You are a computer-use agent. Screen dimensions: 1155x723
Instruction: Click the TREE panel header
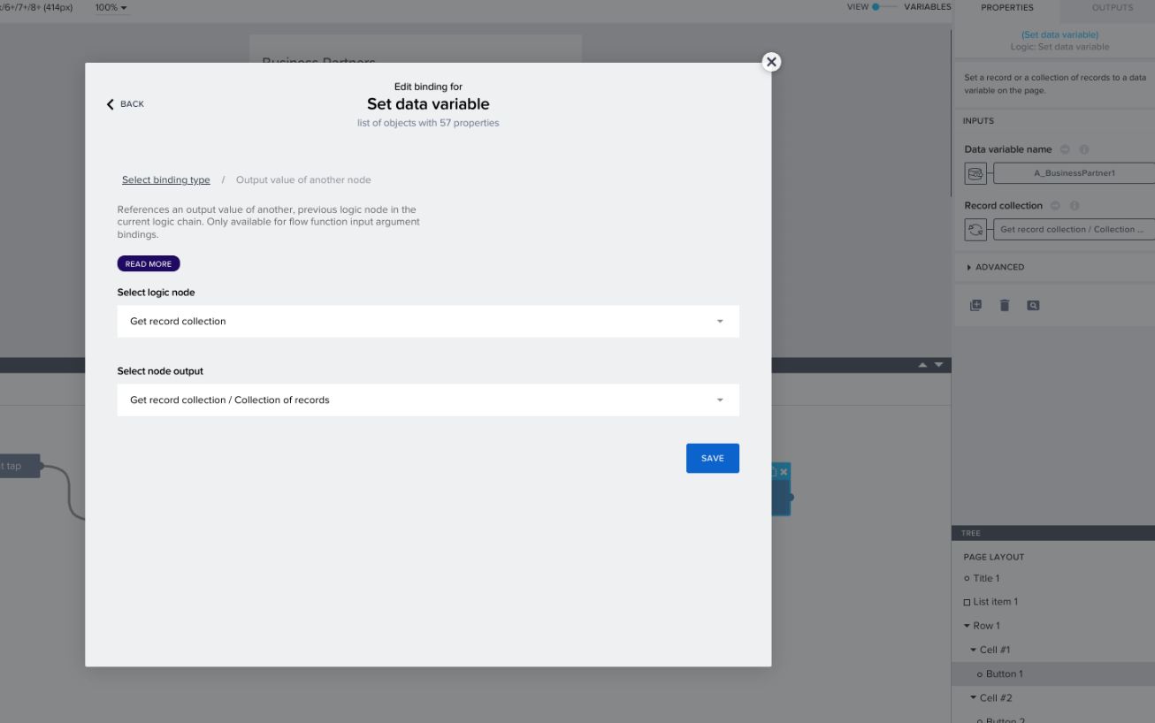[x=1053, y=533]
